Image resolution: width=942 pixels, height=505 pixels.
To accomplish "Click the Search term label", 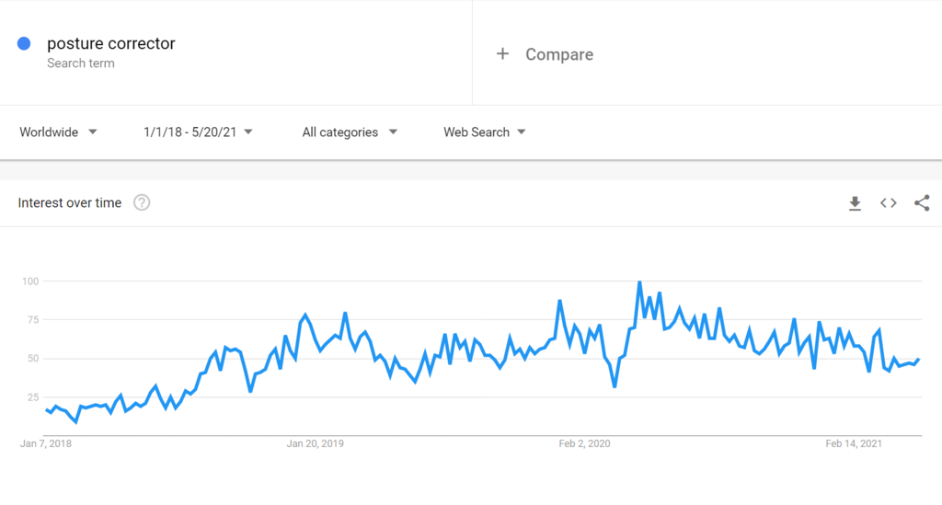I will click(81, 63).
